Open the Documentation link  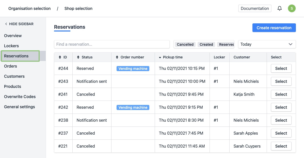click(254, 8)
